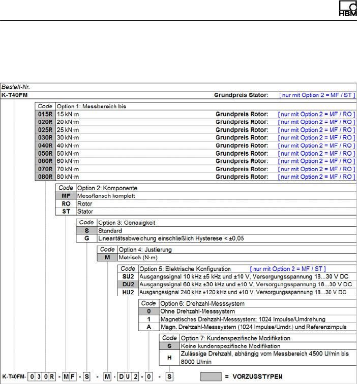Click the code cell '070R'
The width and height of the screenshot is (357, 384).
pyautogui.click(x=45, y=169)
